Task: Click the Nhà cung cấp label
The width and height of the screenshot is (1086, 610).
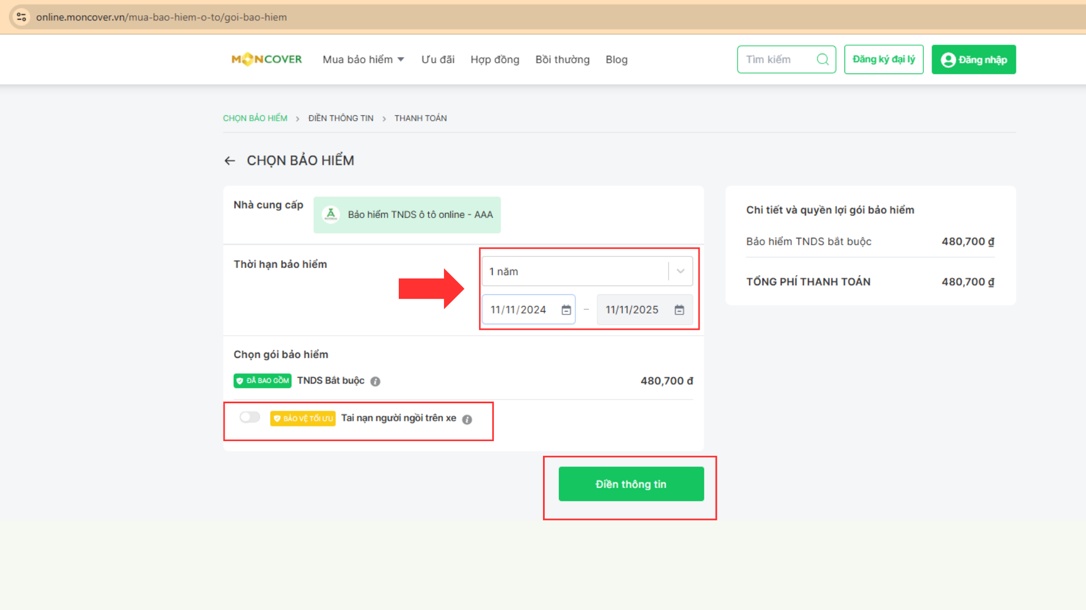Action: pos(268,205)
